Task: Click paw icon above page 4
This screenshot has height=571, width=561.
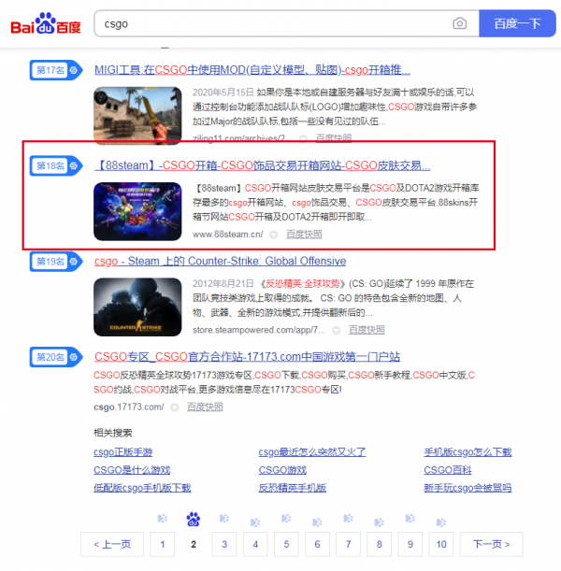Action: [255, 522]
